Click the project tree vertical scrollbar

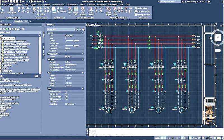[40, 55]
